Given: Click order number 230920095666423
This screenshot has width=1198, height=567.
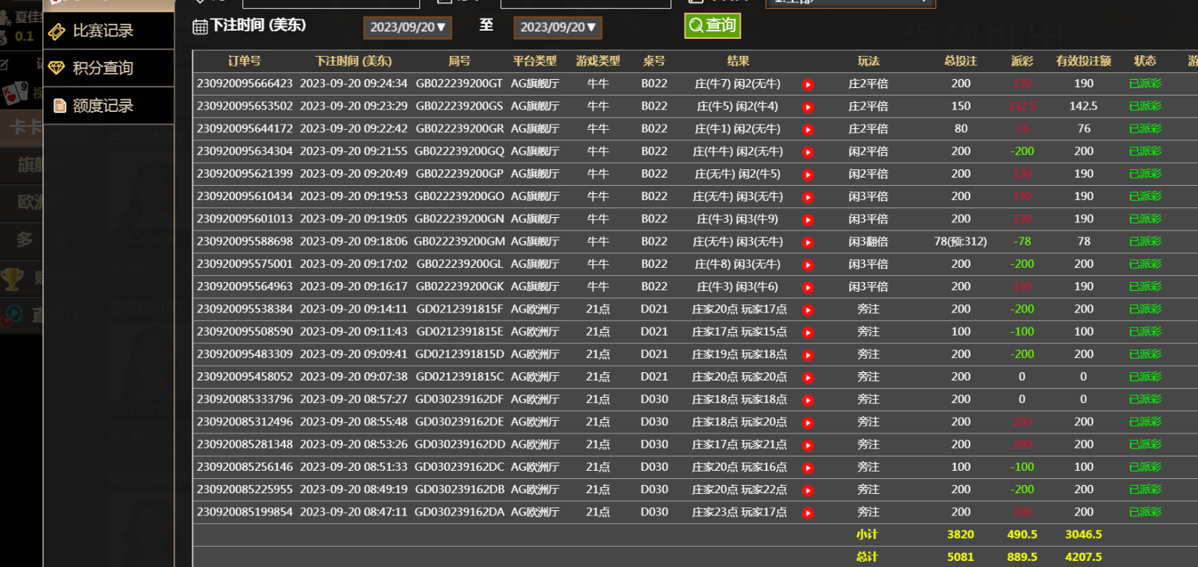Looking at the screenshot, I should point(245,84).
